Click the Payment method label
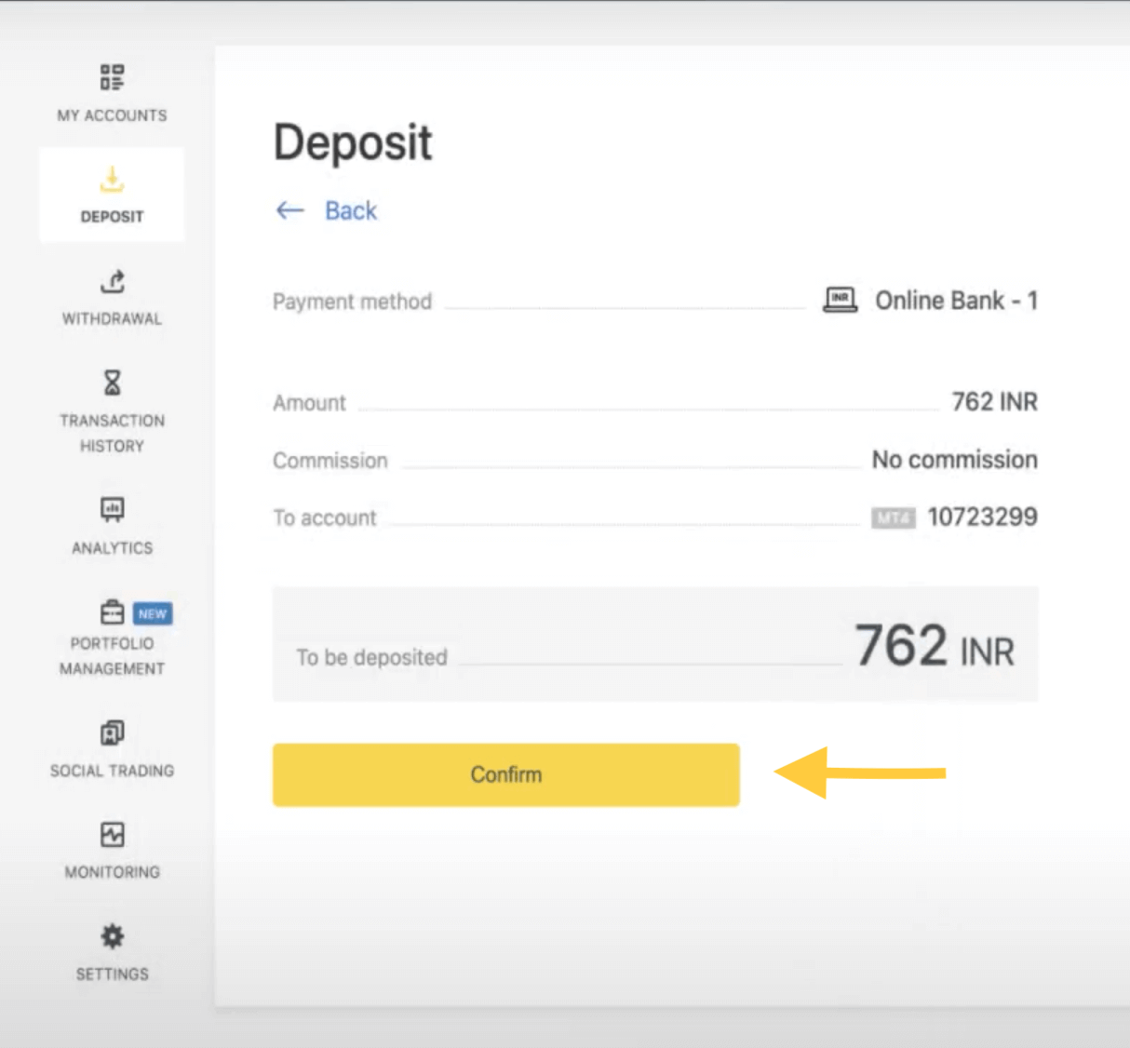Screen dimensions: 1130x1048 pos(352,302)
